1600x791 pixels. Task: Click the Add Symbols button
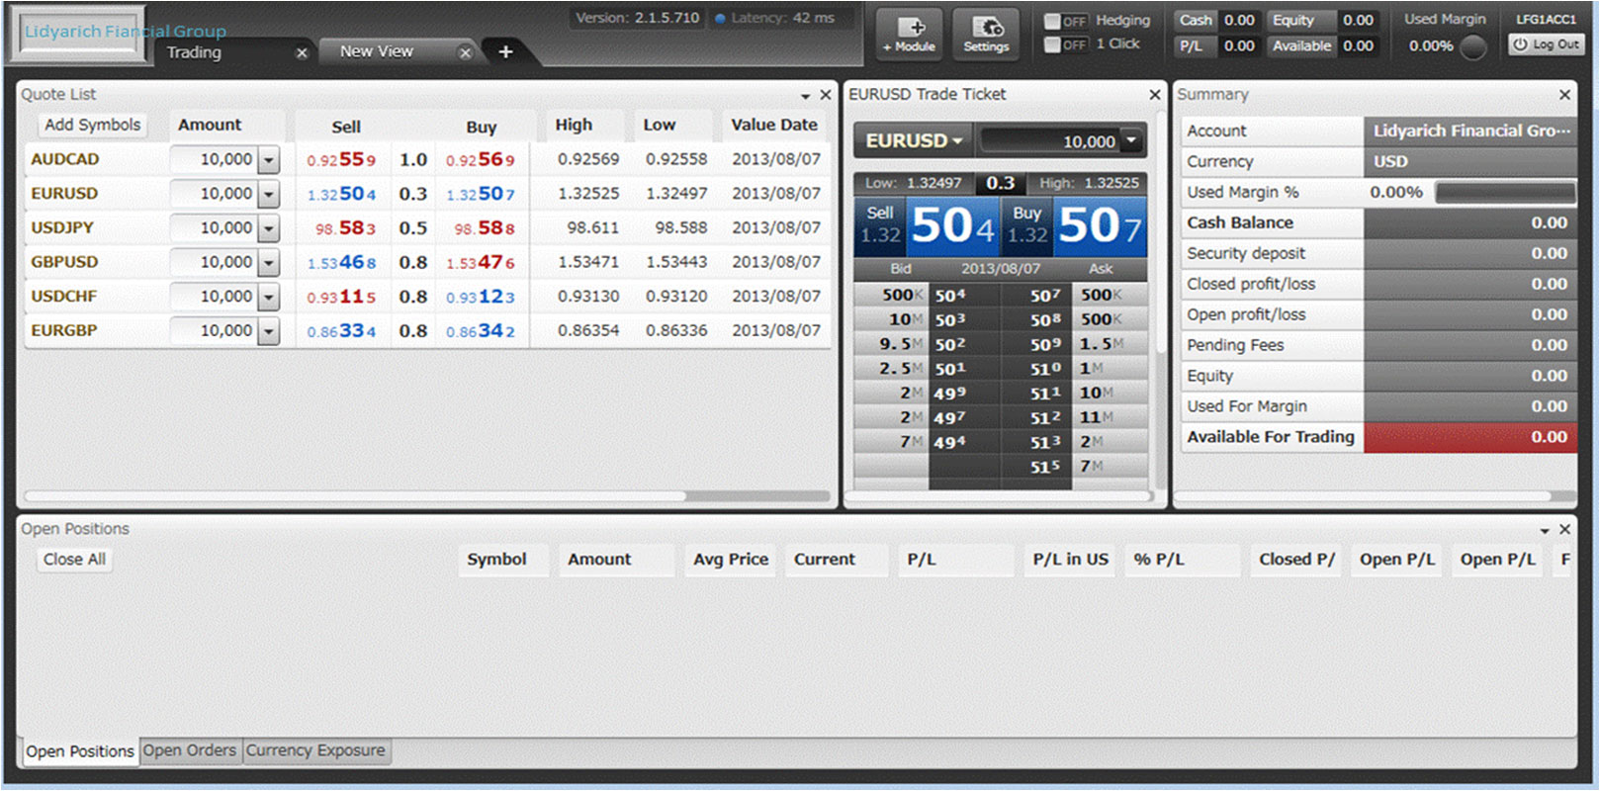(x=93, y=125)
